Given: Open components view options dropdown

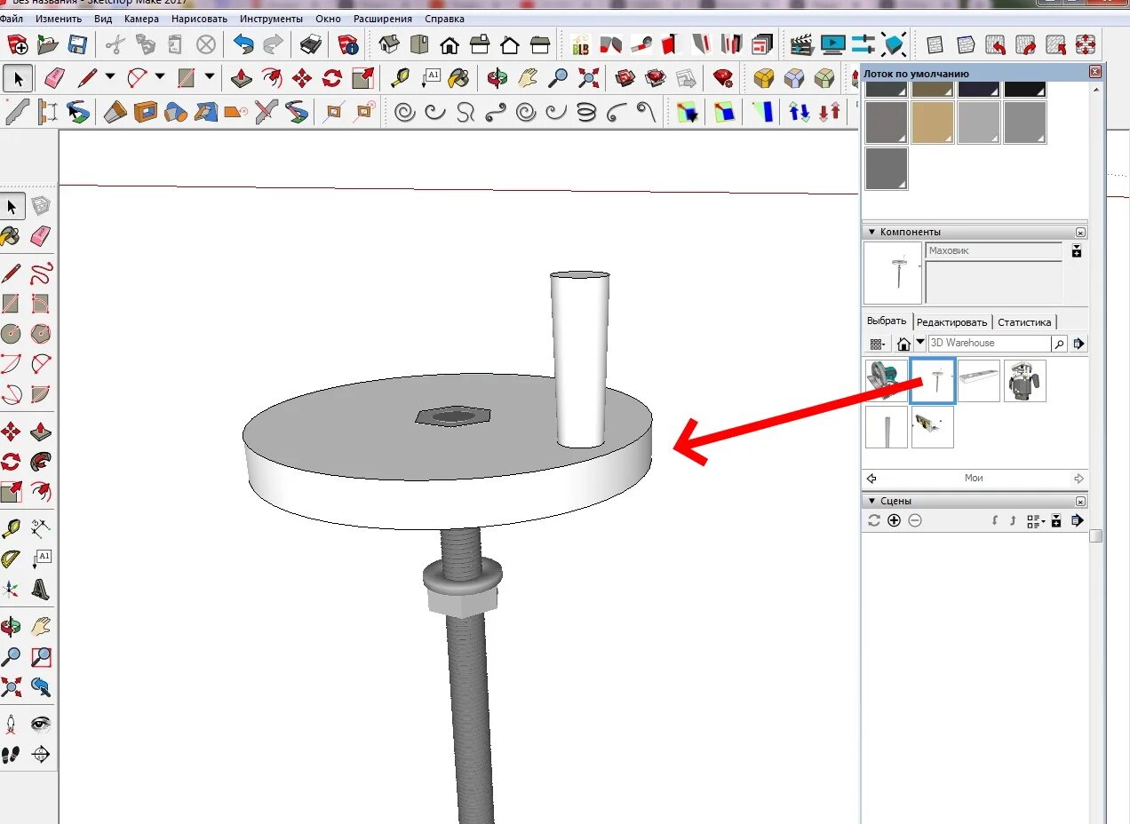Looking at the screenshot, I should (x=878, y=344).
